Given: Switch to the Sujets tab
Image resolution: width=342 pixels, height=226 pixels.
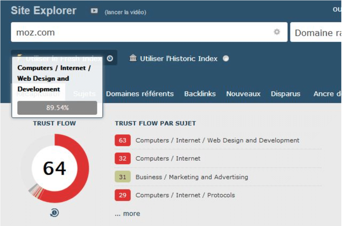Looking at the screenshot, I should 84,94.
